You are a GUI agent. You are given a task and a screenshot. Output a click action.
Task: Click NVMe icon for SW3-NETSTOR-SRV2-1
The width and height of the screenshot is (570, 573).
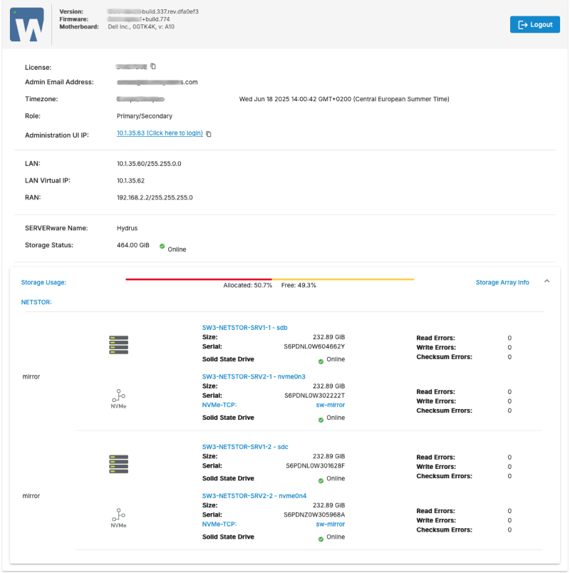coord(118,399)
